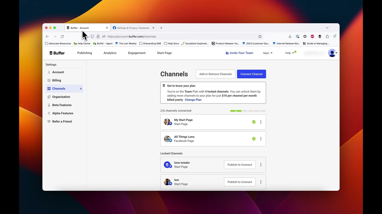Switch to Settings & Privacy Facebook tab
382x214 pixels.
[x=134, y=28]
